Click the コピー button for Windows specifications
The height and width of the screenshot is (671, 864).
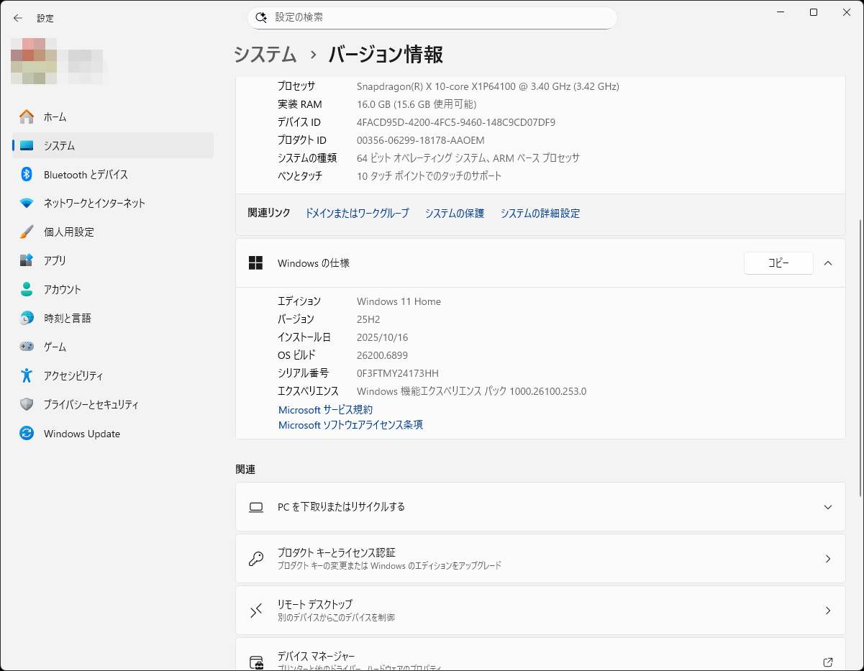click(778, 263)
